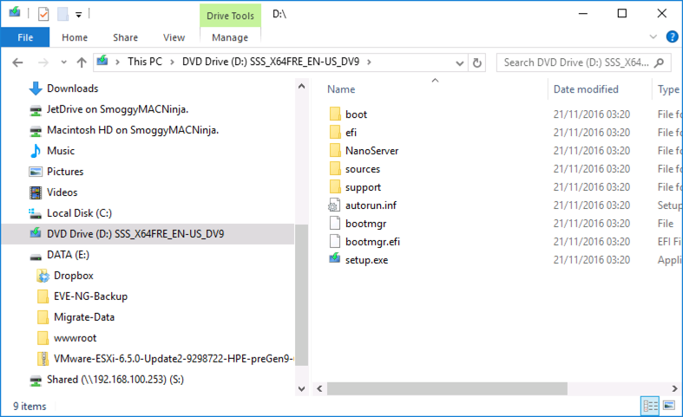Select the bootmgr.efi file icon
This screenshot has width=683, height=417.
click(x=335, y=242)
